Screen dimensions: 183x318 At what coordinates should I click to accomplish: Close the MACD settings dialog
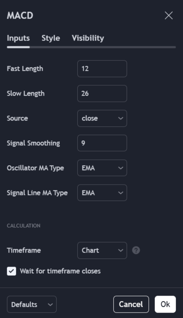[169, 15]
